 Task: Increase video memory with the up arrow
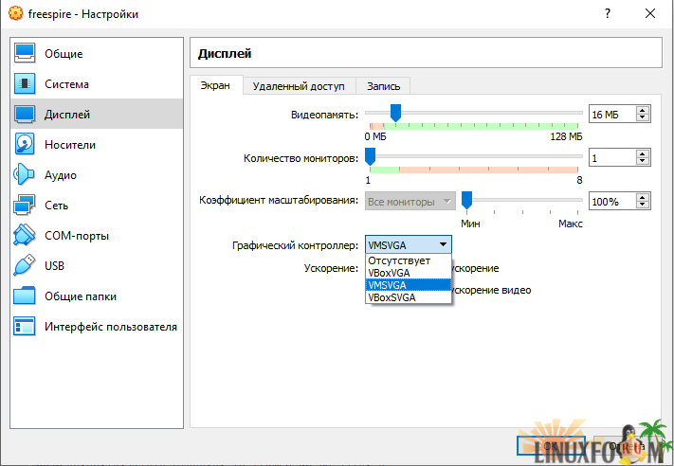[x=644, y=110]
